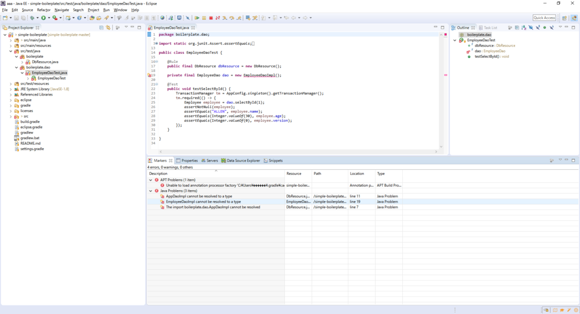Click the red Terminate square icon
The width and height of the screenshot is (580, 314).
211,18
